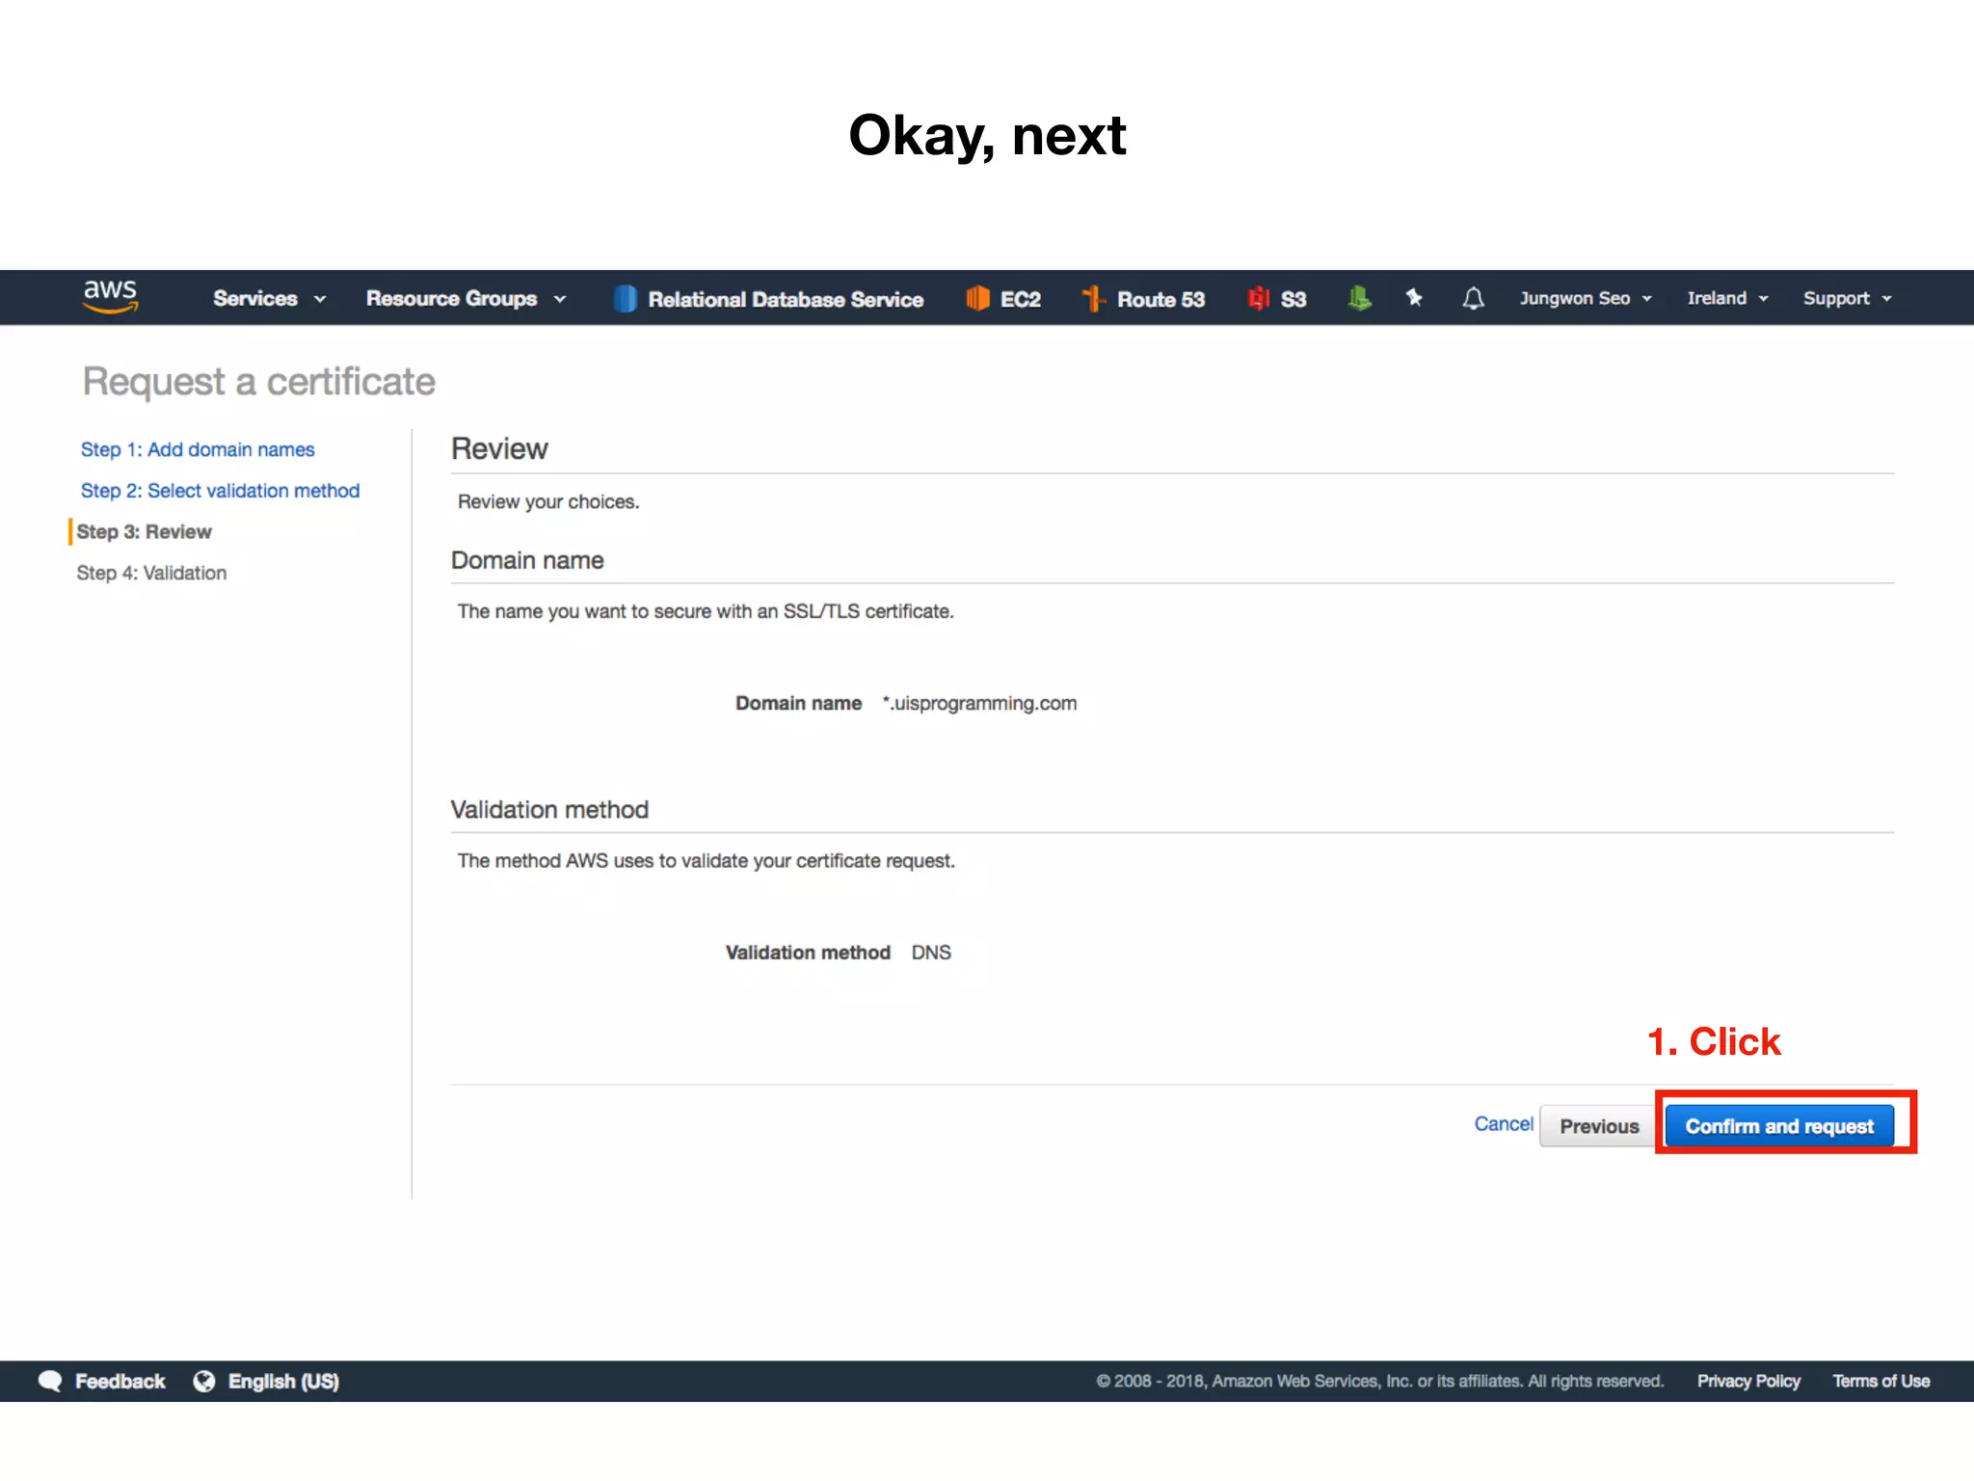Open the Ireland region dropdown

[x=1727, y=299]
